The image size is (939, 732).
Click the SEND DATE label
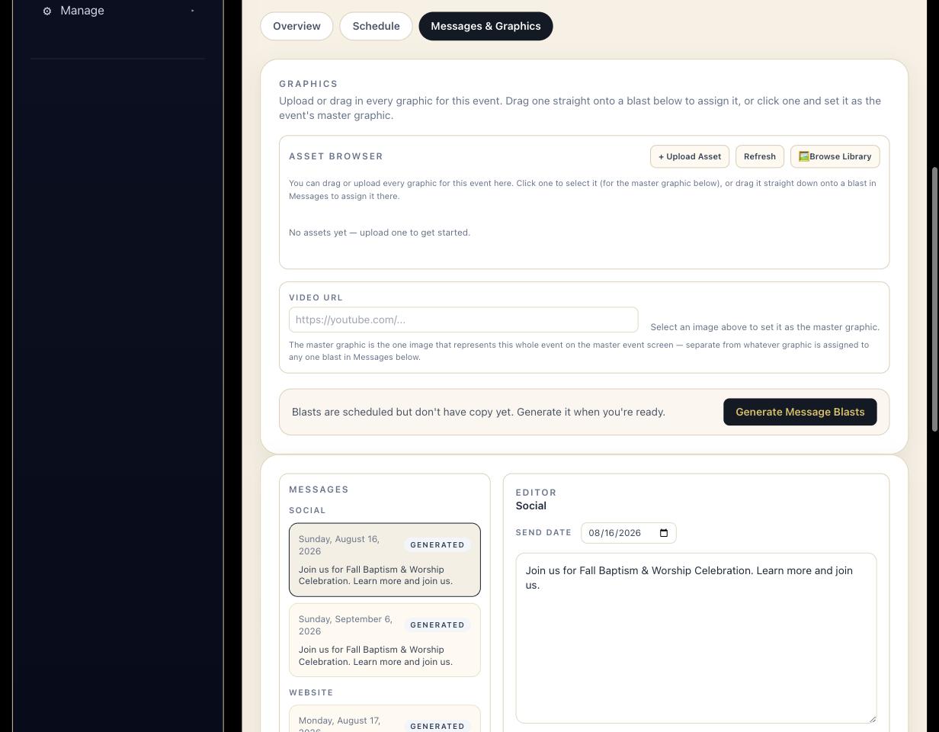tap(543, 532)
